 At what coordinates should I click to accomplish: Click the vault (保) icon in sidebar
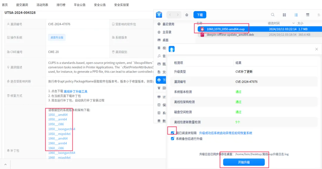(159, 105)
